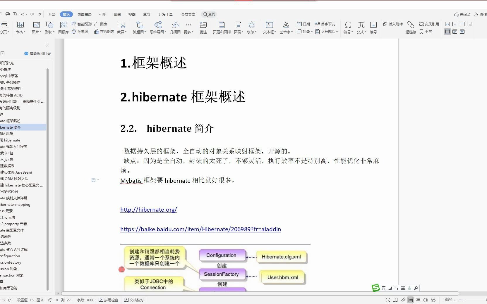Open the paragraph layout marker dropdown in margin
The image size is (487, 304).
click(x=98, y=180)
